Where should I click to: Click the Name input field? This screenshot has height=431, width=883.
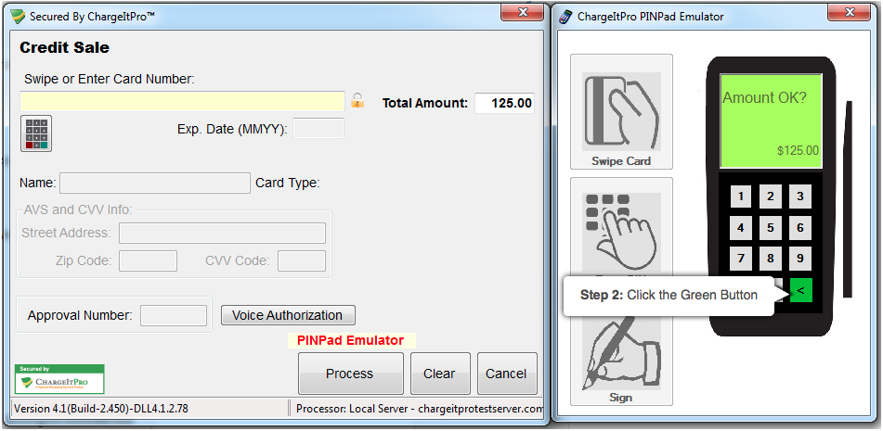pyautogui.click(x=155, y=184)
